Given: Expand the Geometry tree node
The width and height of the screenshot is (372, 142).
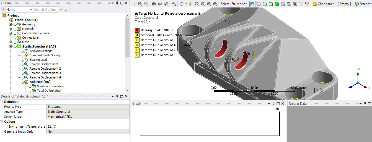Looking at the screenshot, I should (x=11, y=24).
